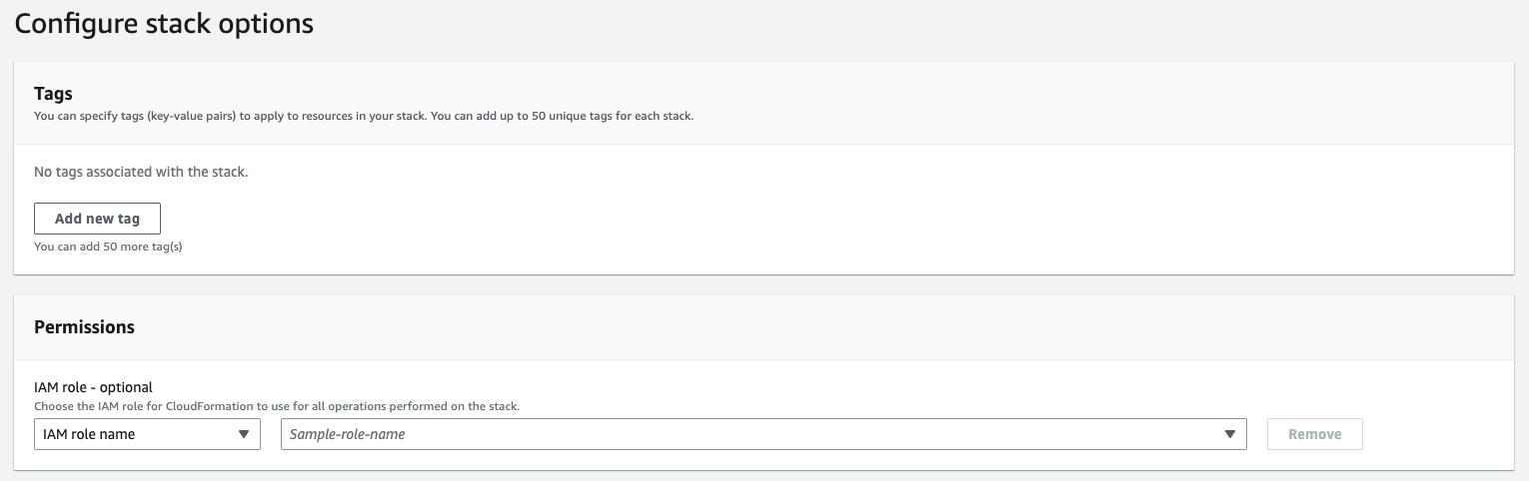Click the description about choosing the IAM role for CloudFormation
The width and height of the screenshot is (1529, 481).
pos(277,406)
